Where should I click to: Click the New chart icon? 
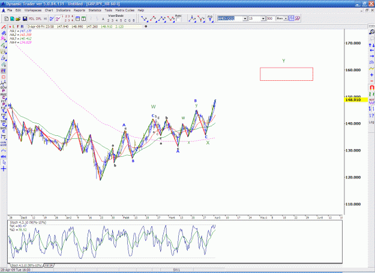(x=7, y=19)
